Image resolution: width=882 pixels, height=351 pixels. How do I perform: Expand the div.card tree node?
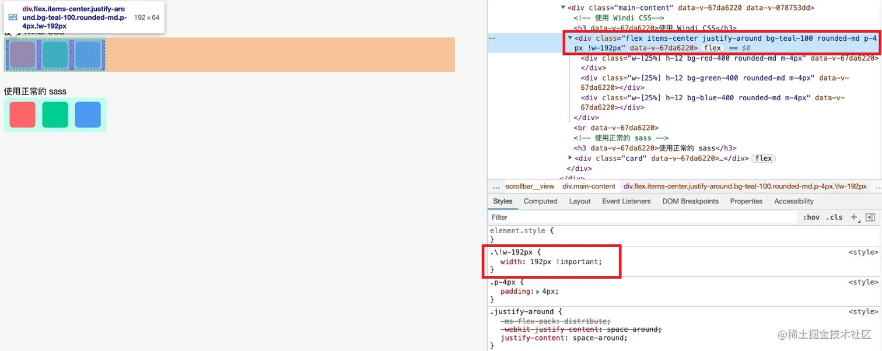[x=570, y=158]
